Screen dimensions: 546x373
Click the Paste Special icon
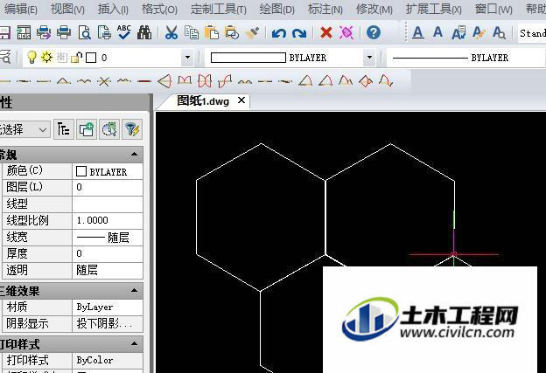[232, 32]
